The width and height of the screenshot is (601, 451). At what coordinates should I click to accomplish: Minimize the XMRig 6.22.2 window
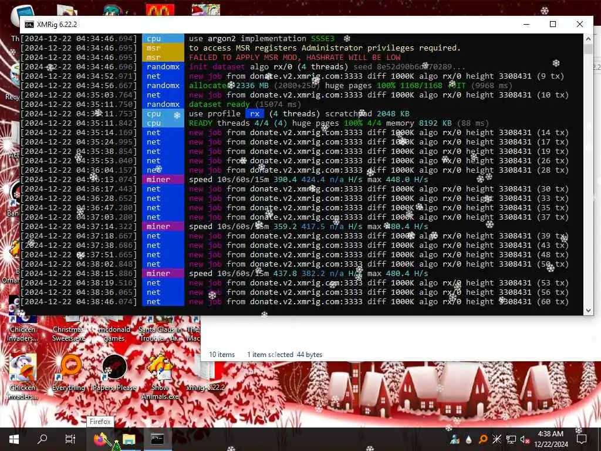526,24
